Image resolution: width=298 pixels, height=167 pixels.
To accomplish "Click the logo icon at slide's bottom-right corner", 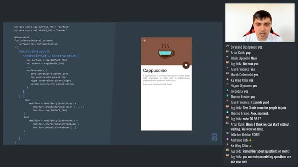I will pos(214,137).
